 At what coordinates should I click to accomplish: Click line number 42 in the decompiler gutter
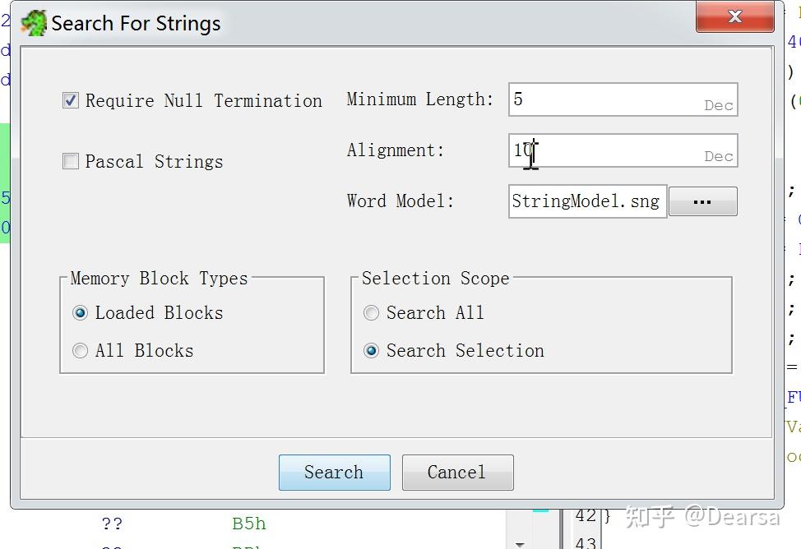[586, 516]
